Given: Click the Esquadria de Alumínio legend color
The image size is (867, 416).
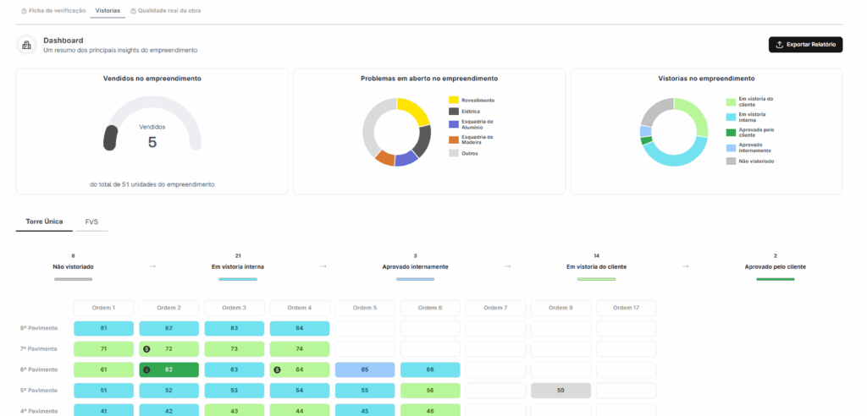Looking at the screenshot, I should pyautogui.click(x=454, y=123).
